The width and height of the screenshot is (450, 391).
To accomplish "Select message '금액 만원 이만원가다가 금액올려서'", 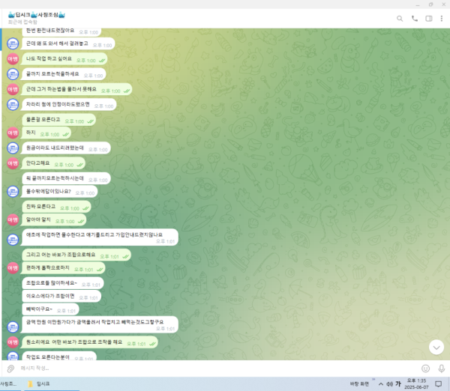I will [100, 325].
